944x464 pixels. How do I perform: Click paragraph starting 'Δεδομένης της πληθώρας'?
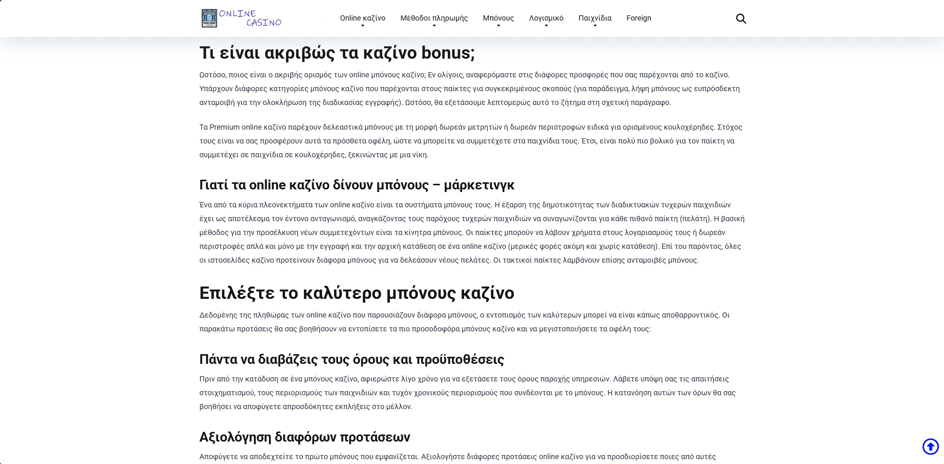[465, 322]
